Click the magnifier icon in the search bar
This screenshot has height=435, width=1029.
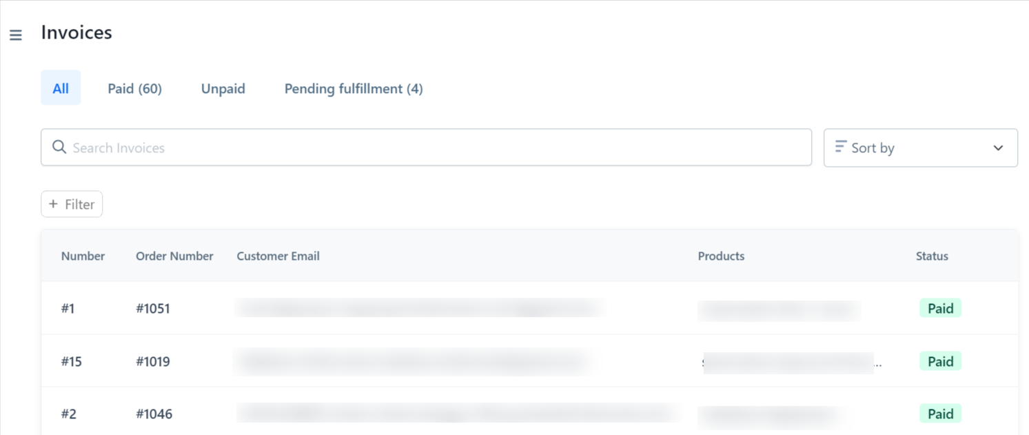click(x=59, y=147)
